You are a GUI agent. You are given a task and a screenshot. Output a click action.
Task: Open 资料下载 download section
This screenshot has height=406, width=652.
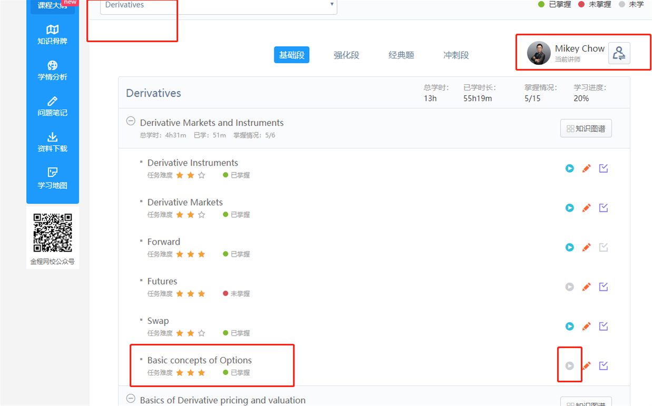click(52, 142)
